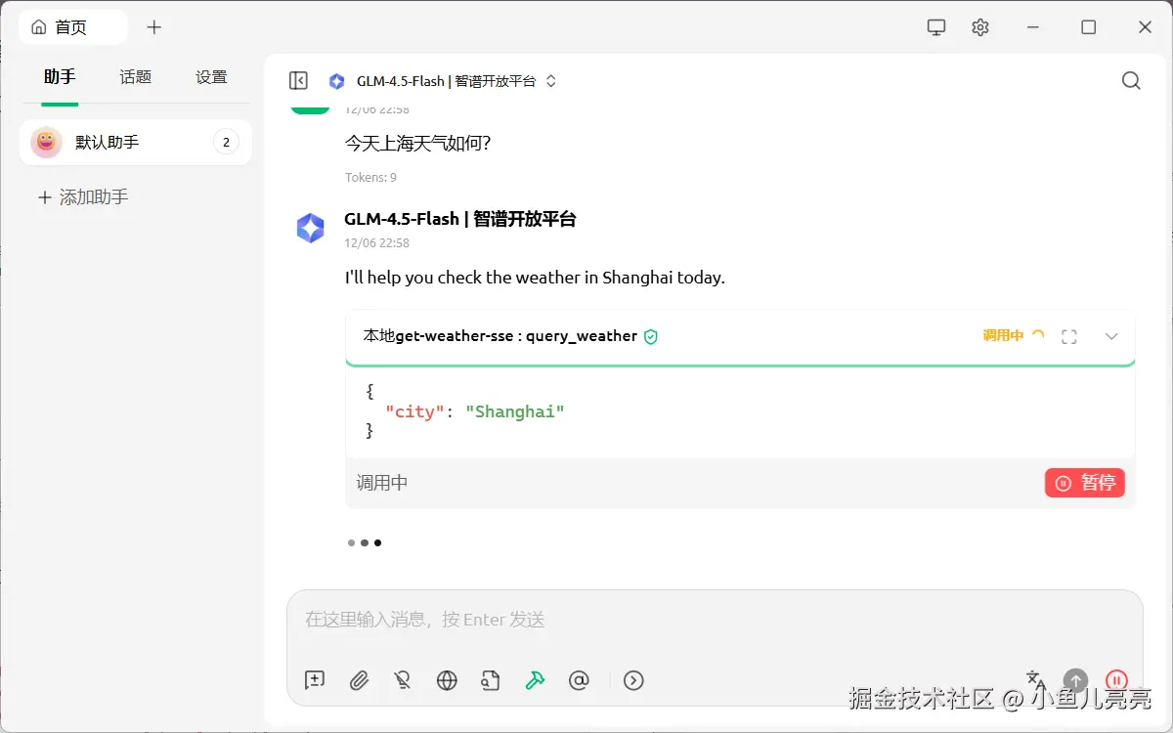The image size is (1173, 733).
Task: Click the "Shanghai" value in JSON
Action: [x=515, y=411]
